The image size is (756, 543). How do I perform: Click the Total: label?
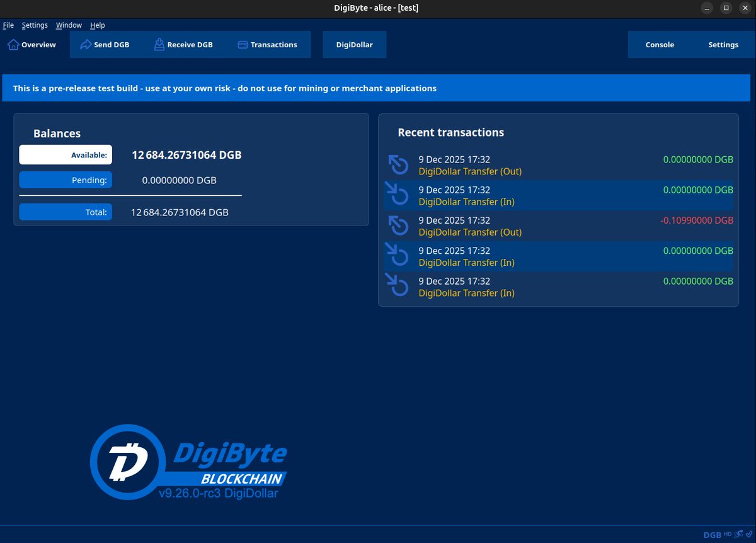coord(66,212)
